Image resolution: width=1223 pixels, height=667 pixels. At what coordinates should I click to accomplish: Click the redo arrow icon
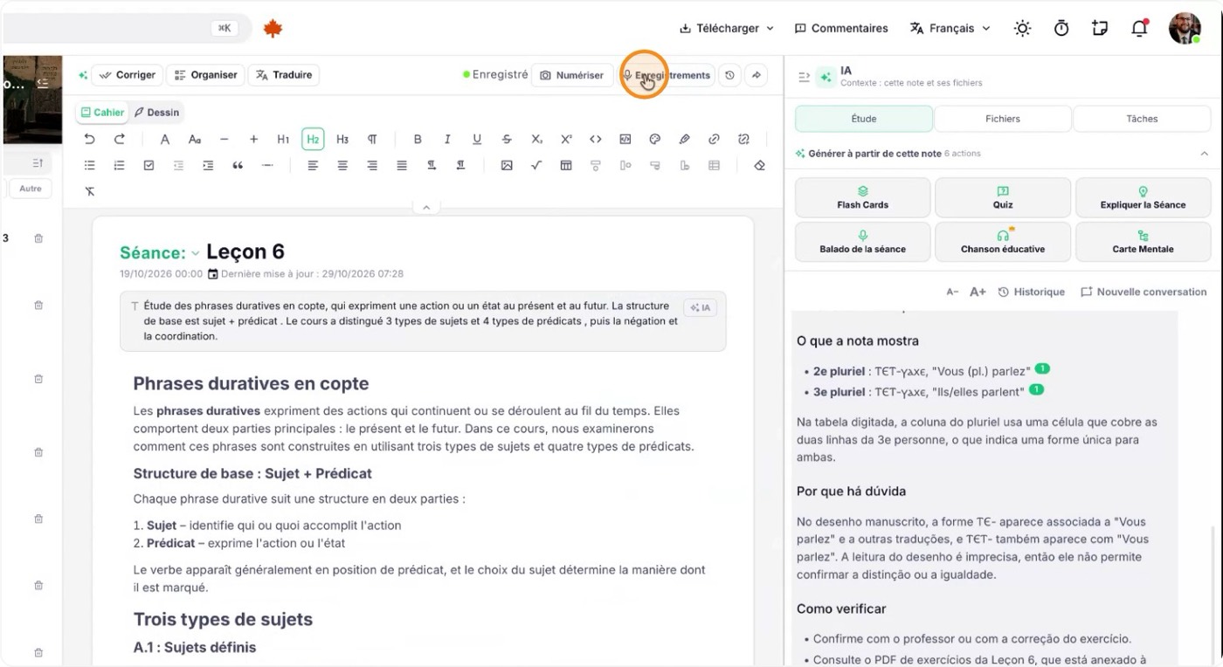tap(120, 139)
